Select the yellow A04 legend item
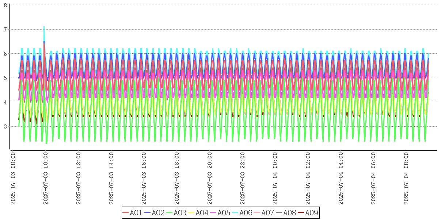This screenshot has height=219, width=441. 198,213
